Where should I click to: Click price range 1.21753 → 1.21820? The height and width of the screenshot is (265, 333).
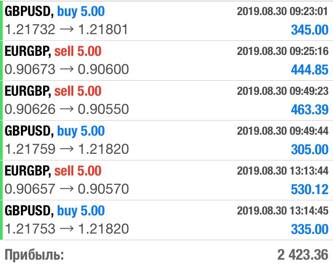pos(67,229)
